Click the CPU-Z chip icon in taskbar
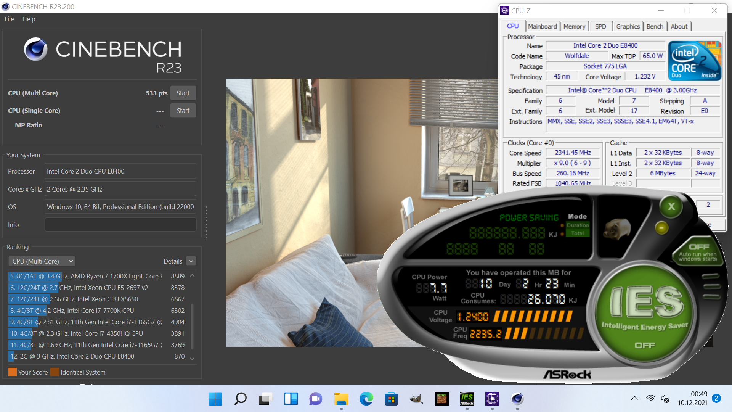Screen dimensions: 732x412 [x=492, y=399]
